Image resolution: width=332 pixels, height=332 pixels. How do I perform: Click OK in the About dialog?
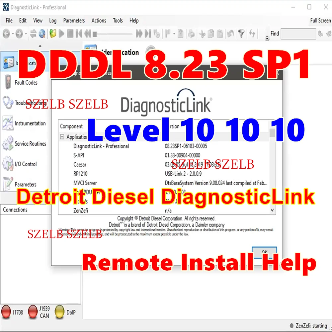tap(264, 252)
